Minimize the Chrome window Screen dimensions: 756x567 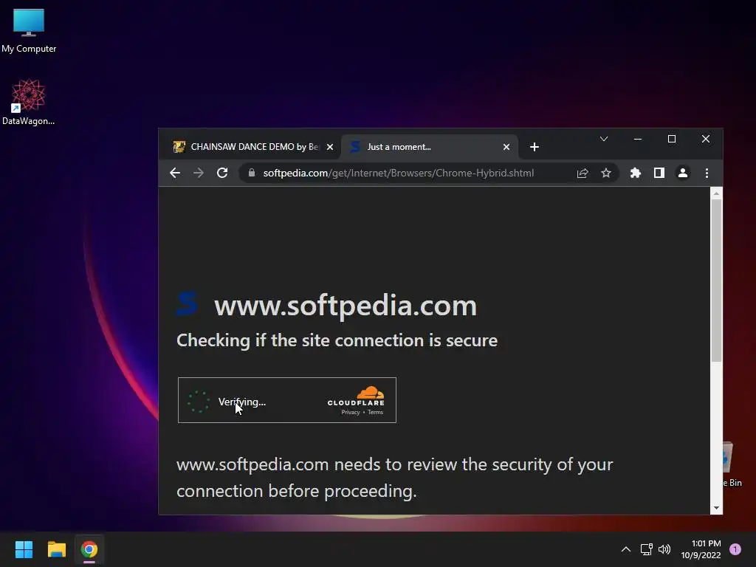pos(638,139)
